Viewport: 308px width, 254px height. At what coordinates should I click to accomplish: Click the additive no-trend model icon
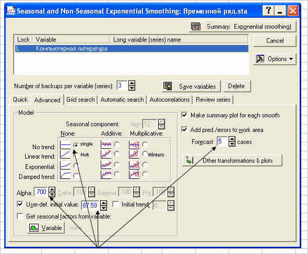point(106,144)
